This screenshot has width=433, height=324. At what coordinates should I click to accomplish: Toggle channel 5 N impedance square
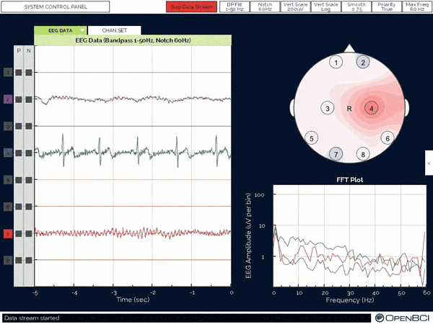[x=29, y=180]
